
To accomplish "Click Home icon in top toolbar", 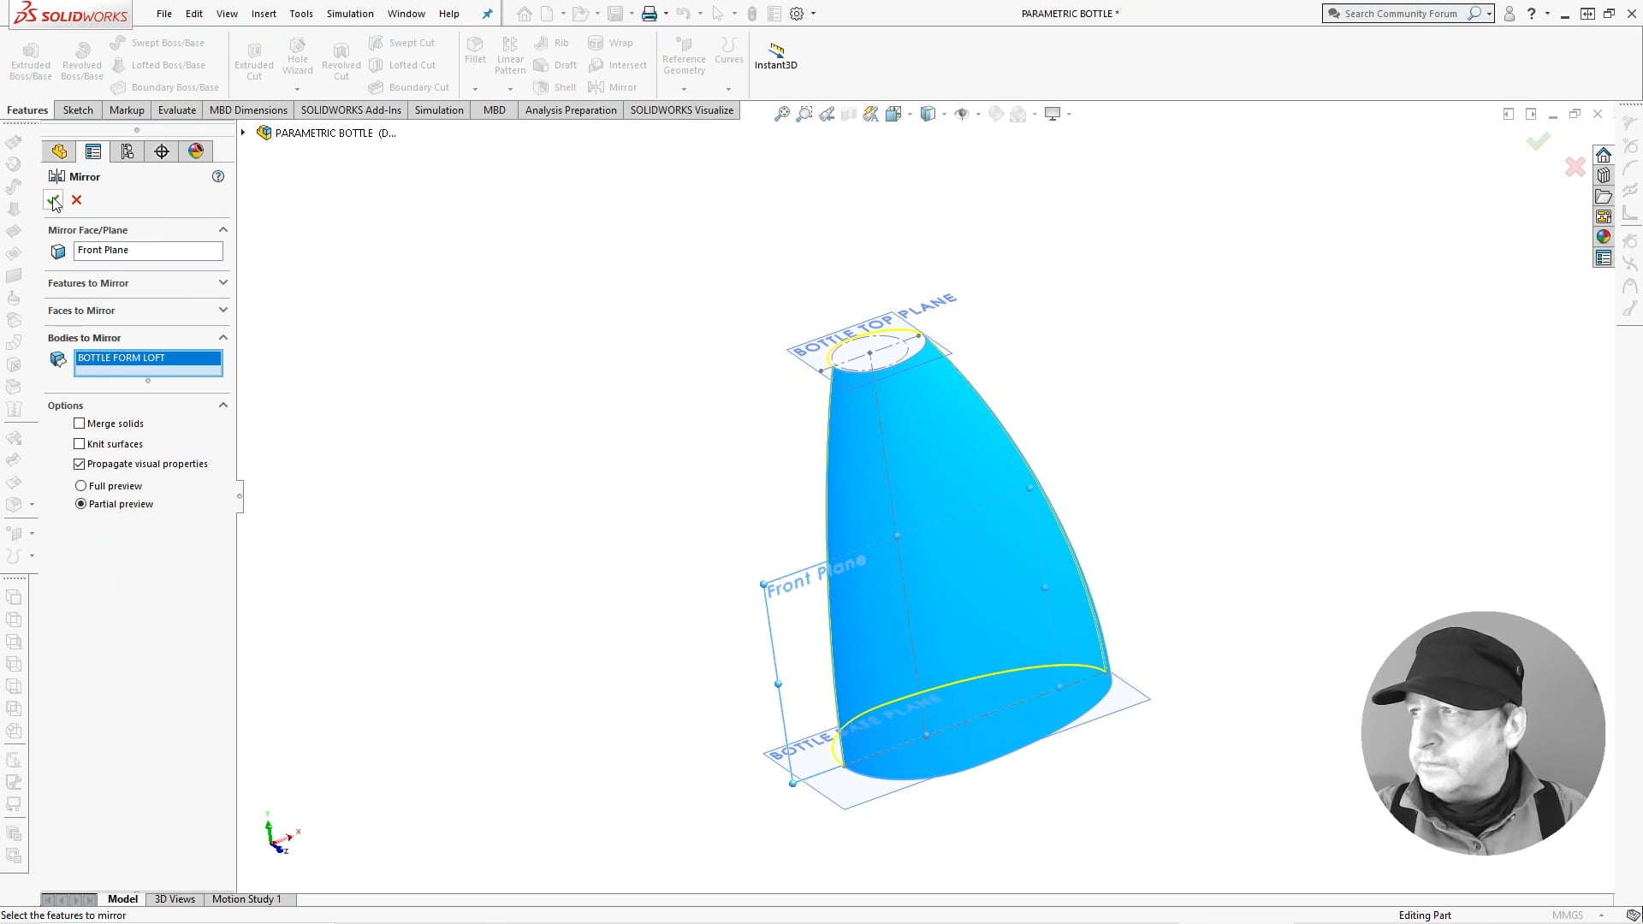I will 525,14.
